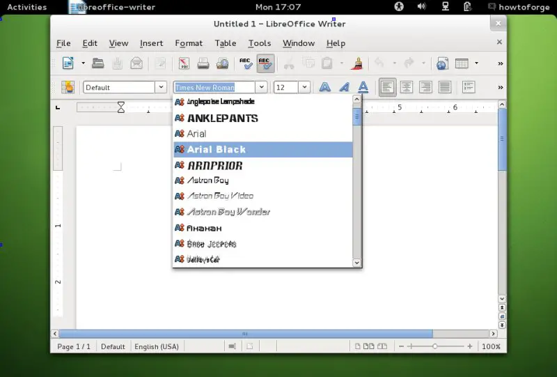
Task: Open the Window menu
Action: click(x=299, y=43)
